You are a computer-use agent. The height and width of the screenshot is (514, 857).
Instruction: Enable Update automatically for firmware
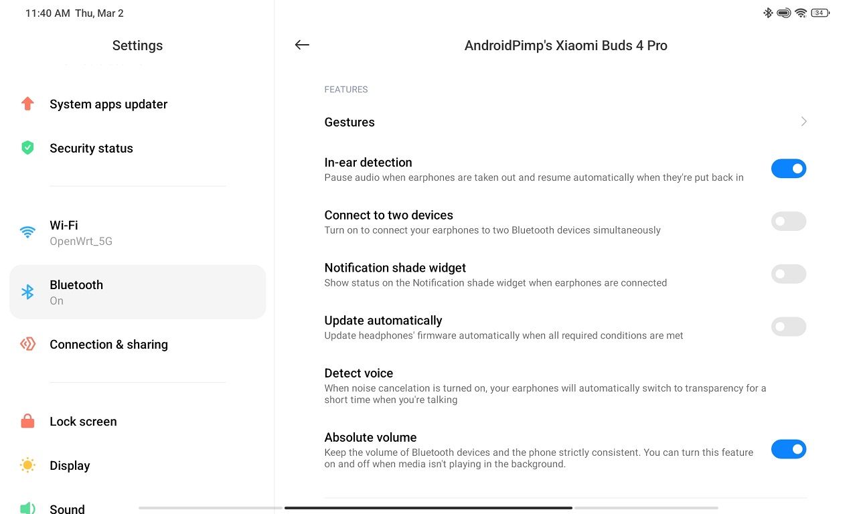coord(789,327)
